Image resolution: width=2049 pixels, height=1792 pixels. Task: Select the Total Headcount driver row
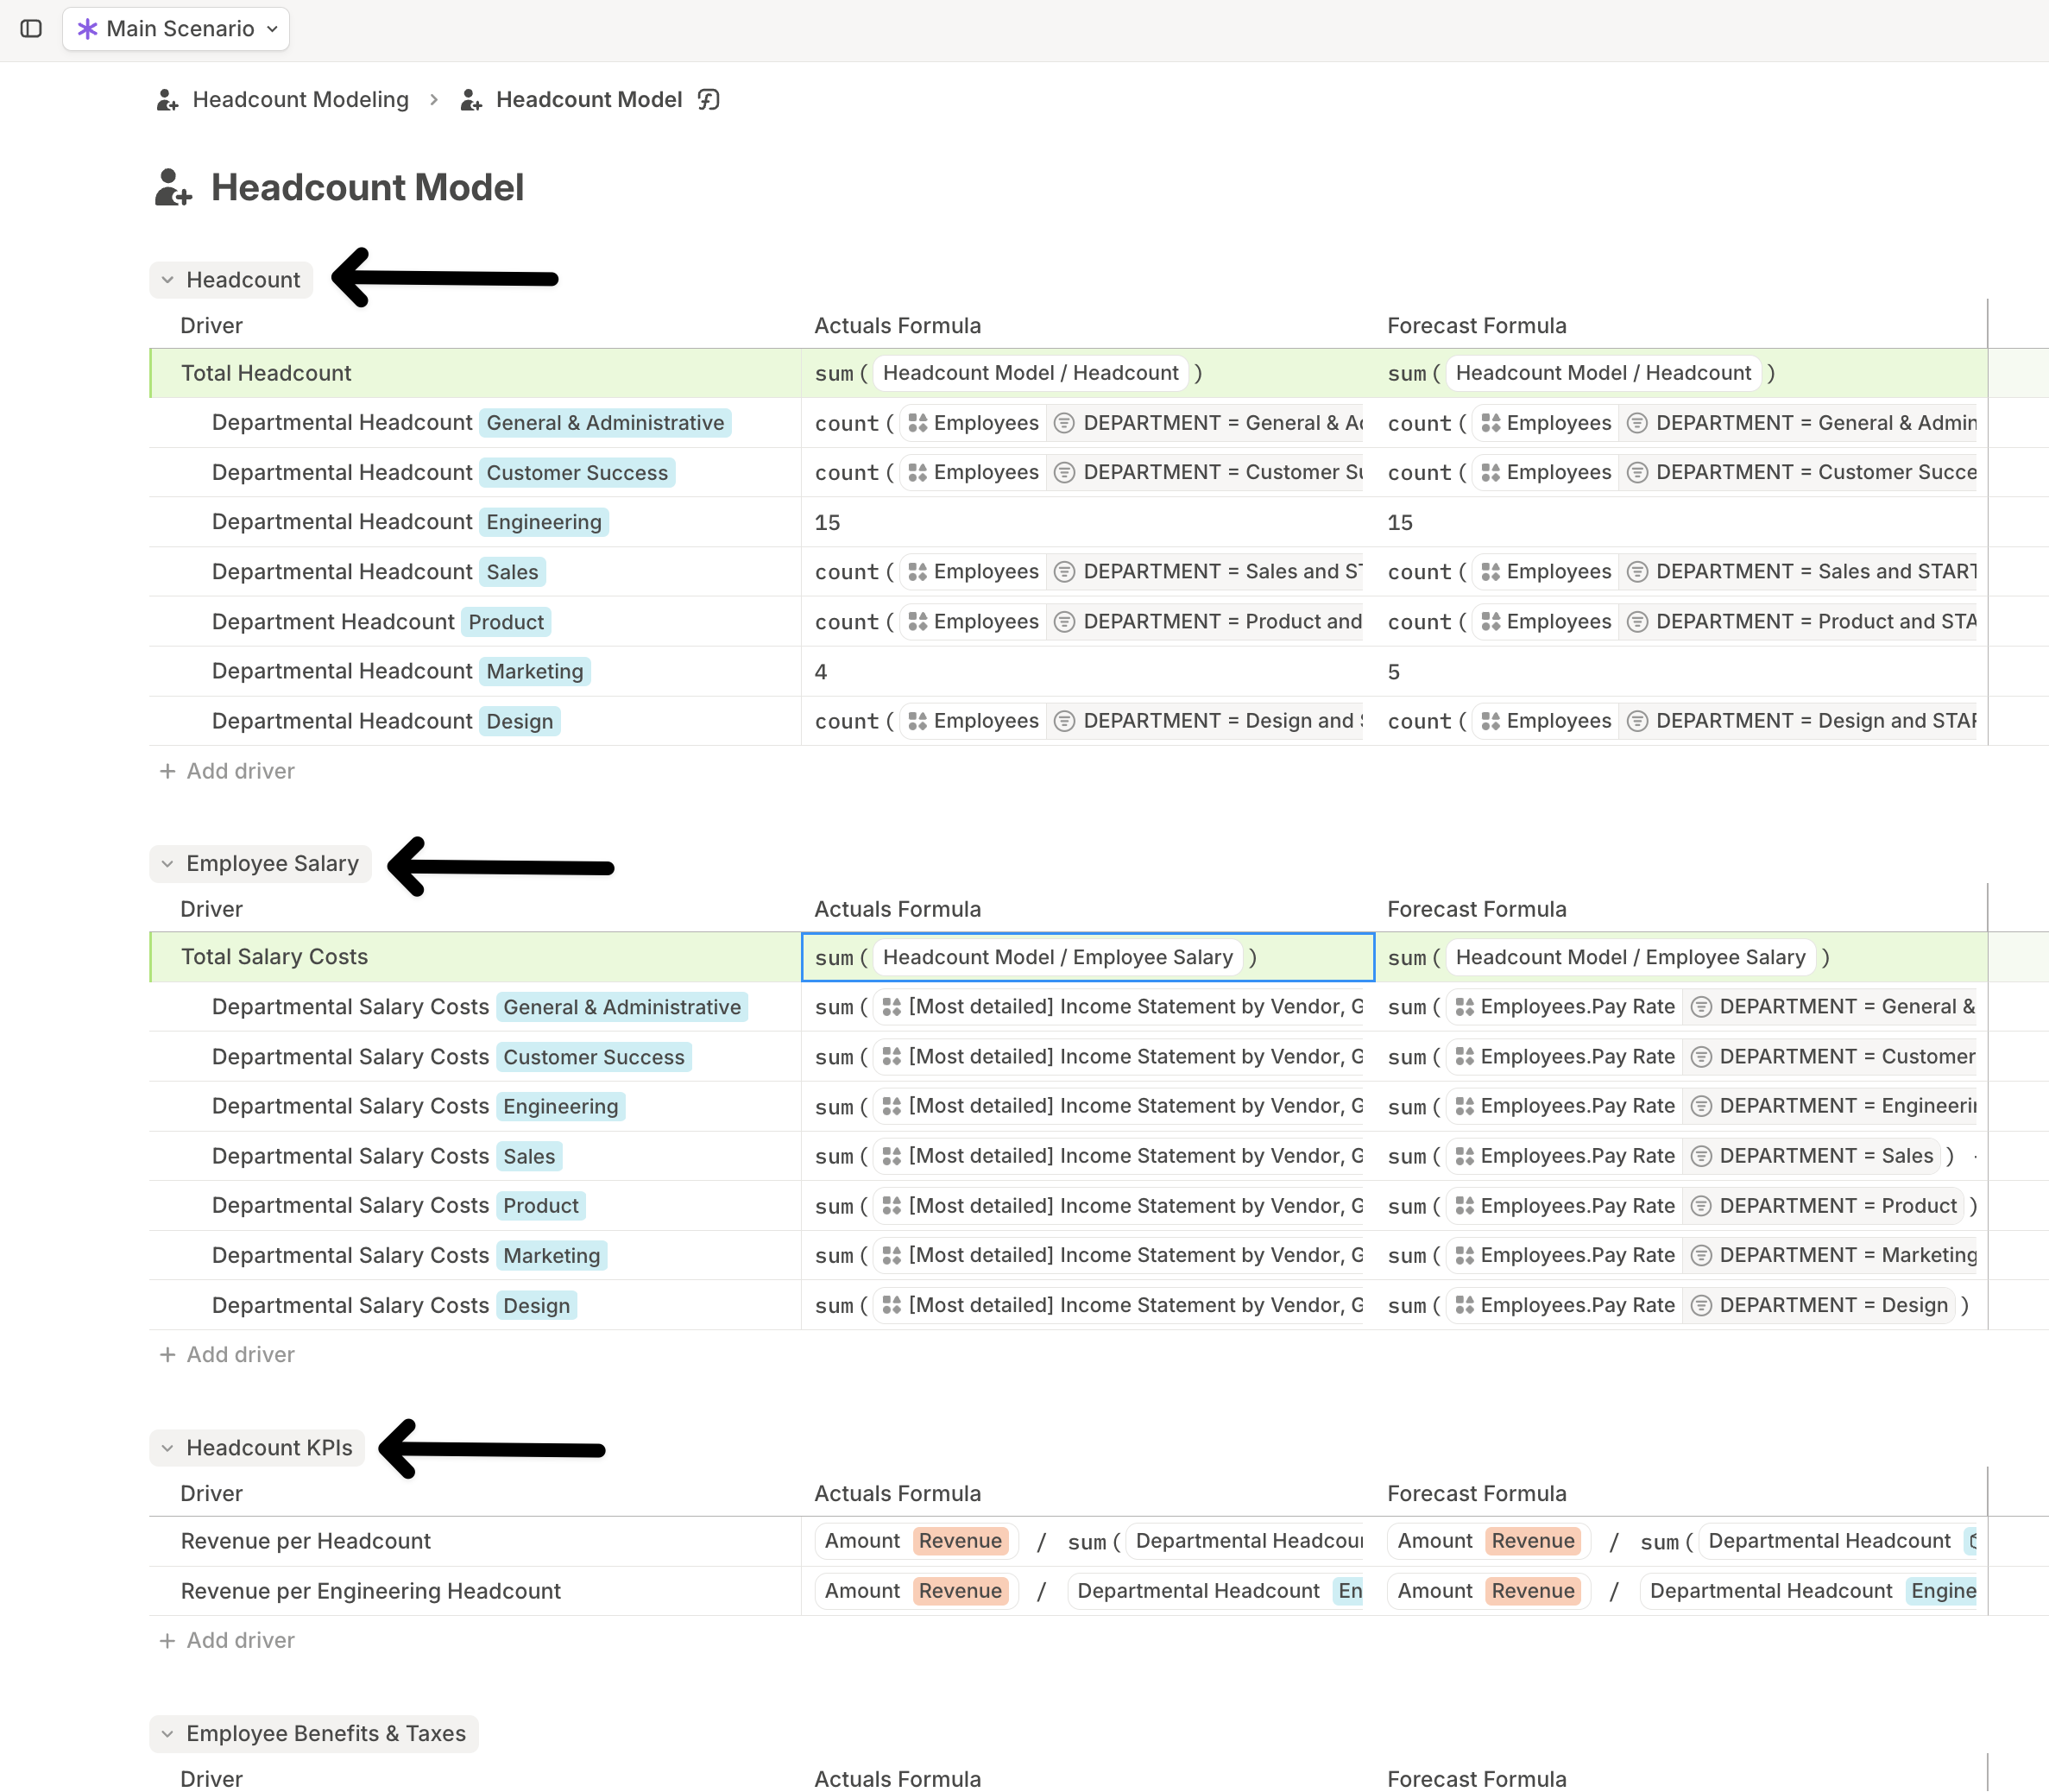pos(266,373)
